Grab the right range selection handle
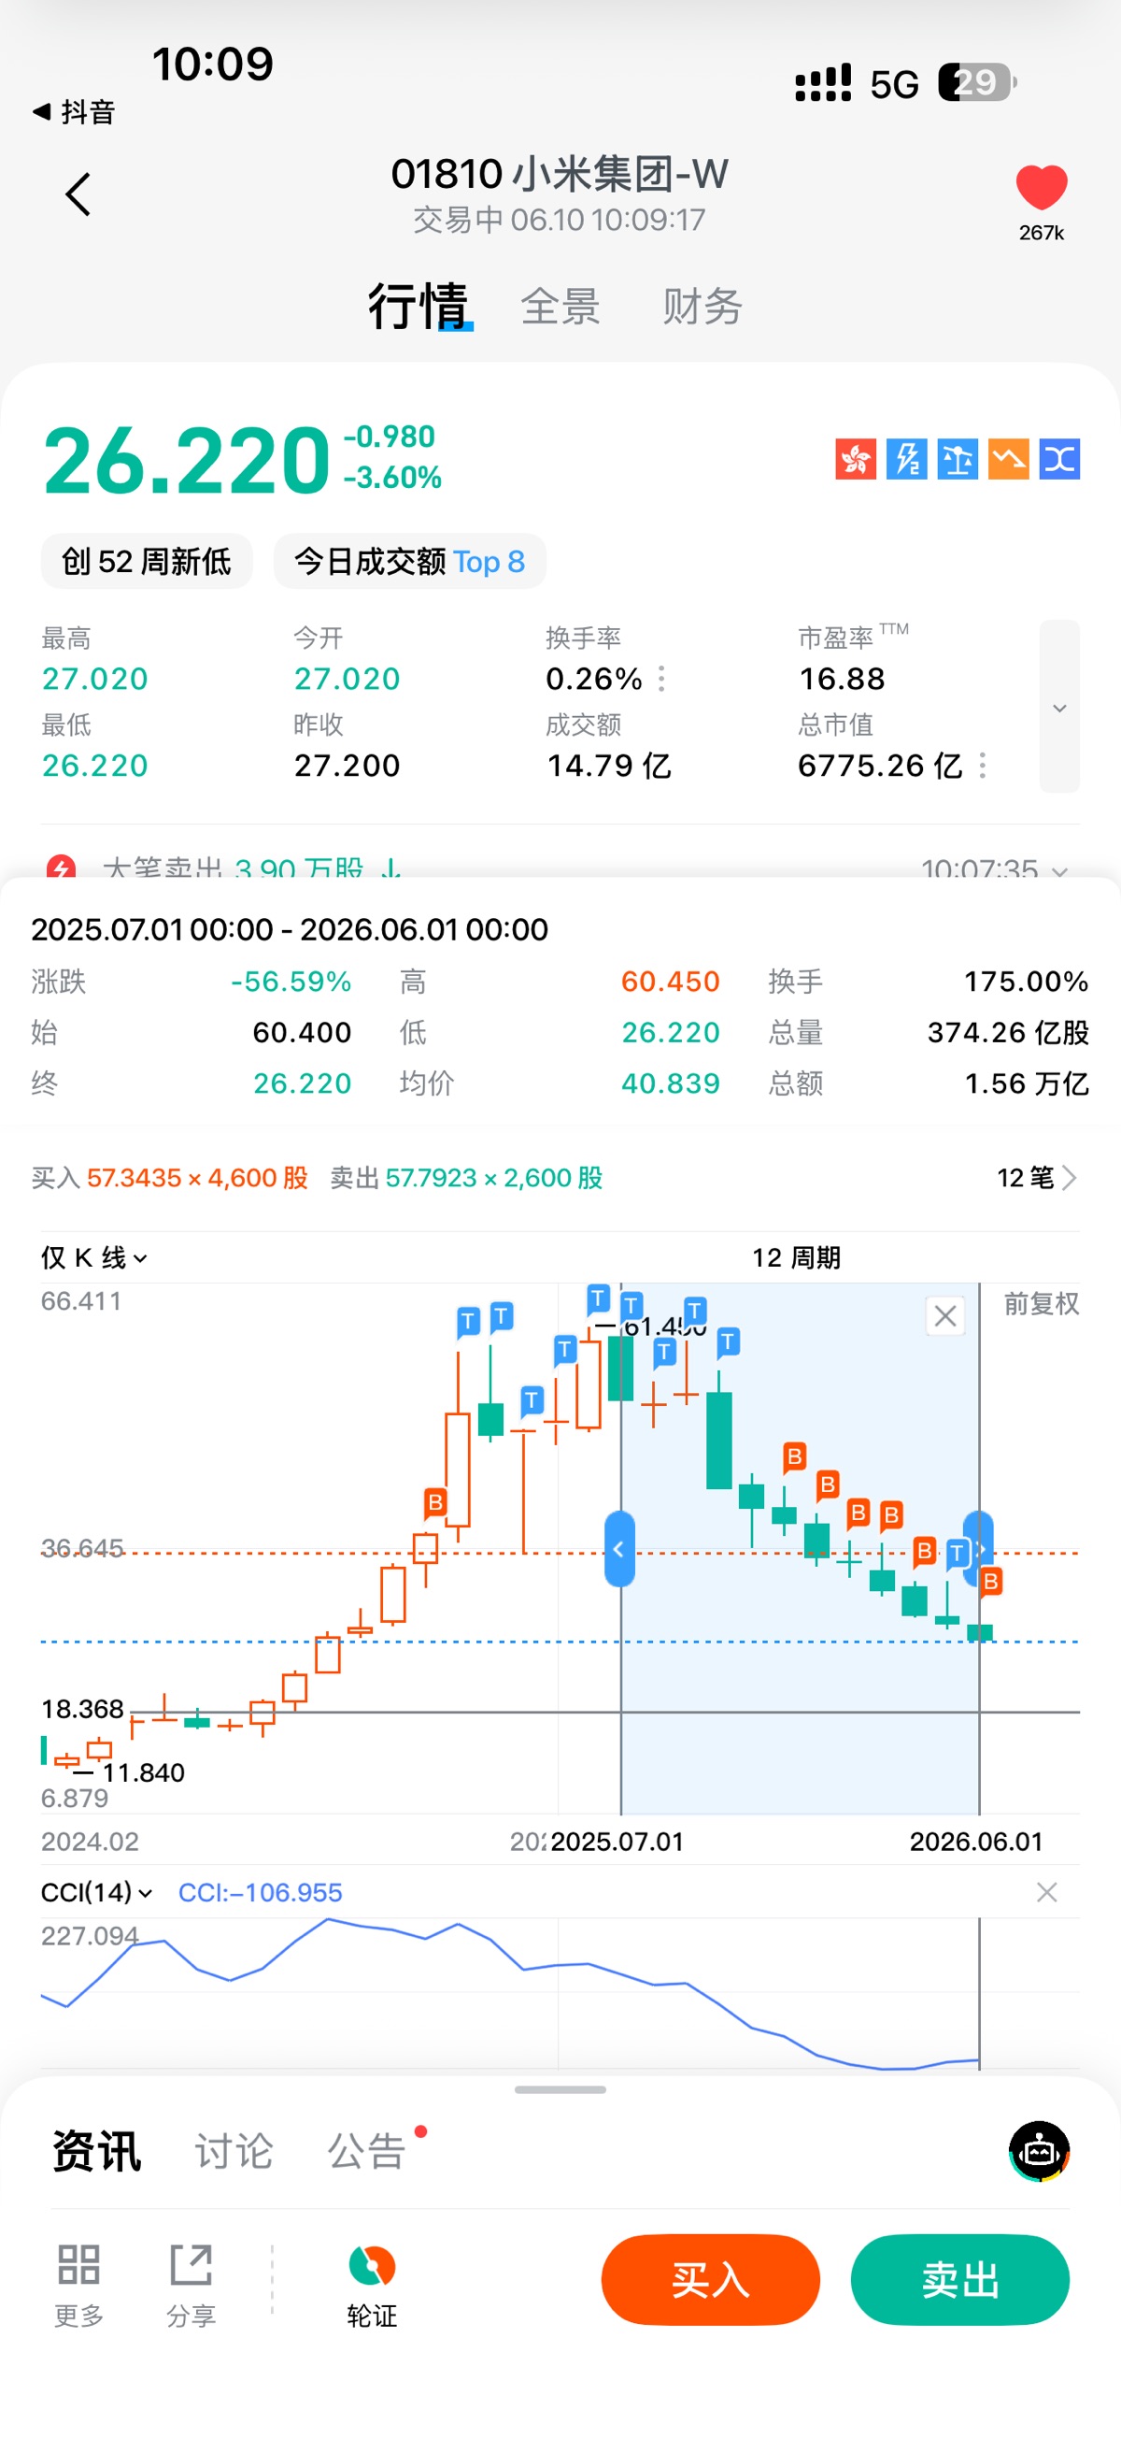 978,1548
